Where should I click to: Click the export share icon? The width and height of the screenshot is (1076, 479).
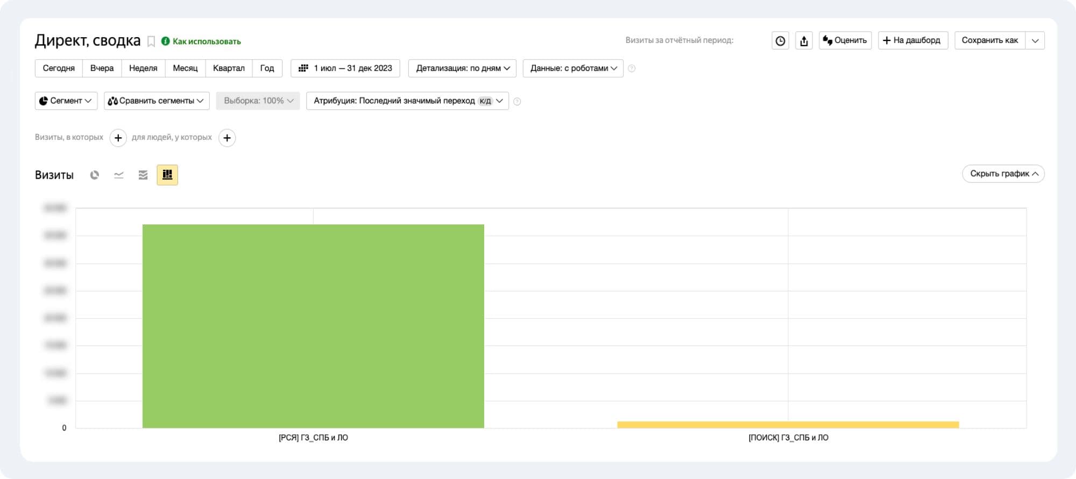pyautogui.click(x=804, y=40)
